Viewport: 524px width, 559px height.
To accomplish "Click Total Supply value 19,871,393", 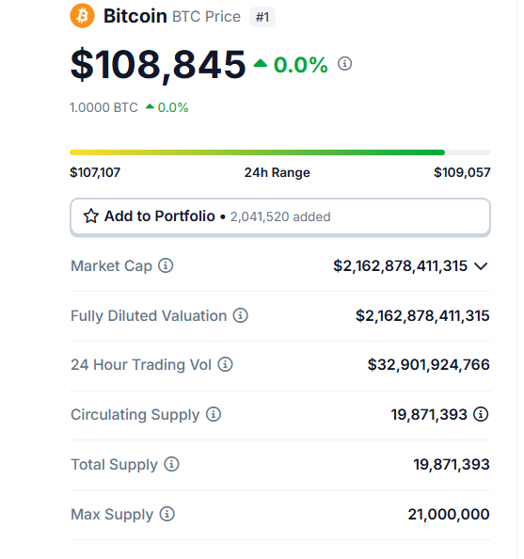I will (452, 465).
